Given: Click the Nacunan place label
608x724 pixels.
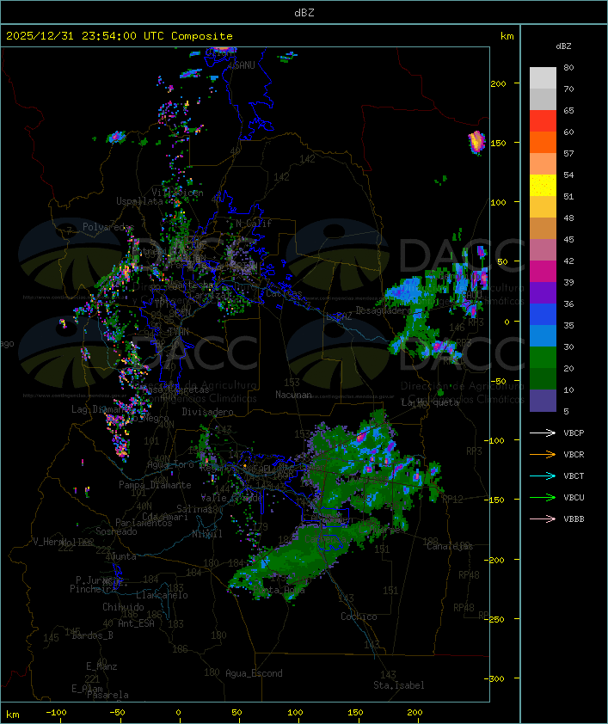Looking at the screenshot, I should coord(293,395).
